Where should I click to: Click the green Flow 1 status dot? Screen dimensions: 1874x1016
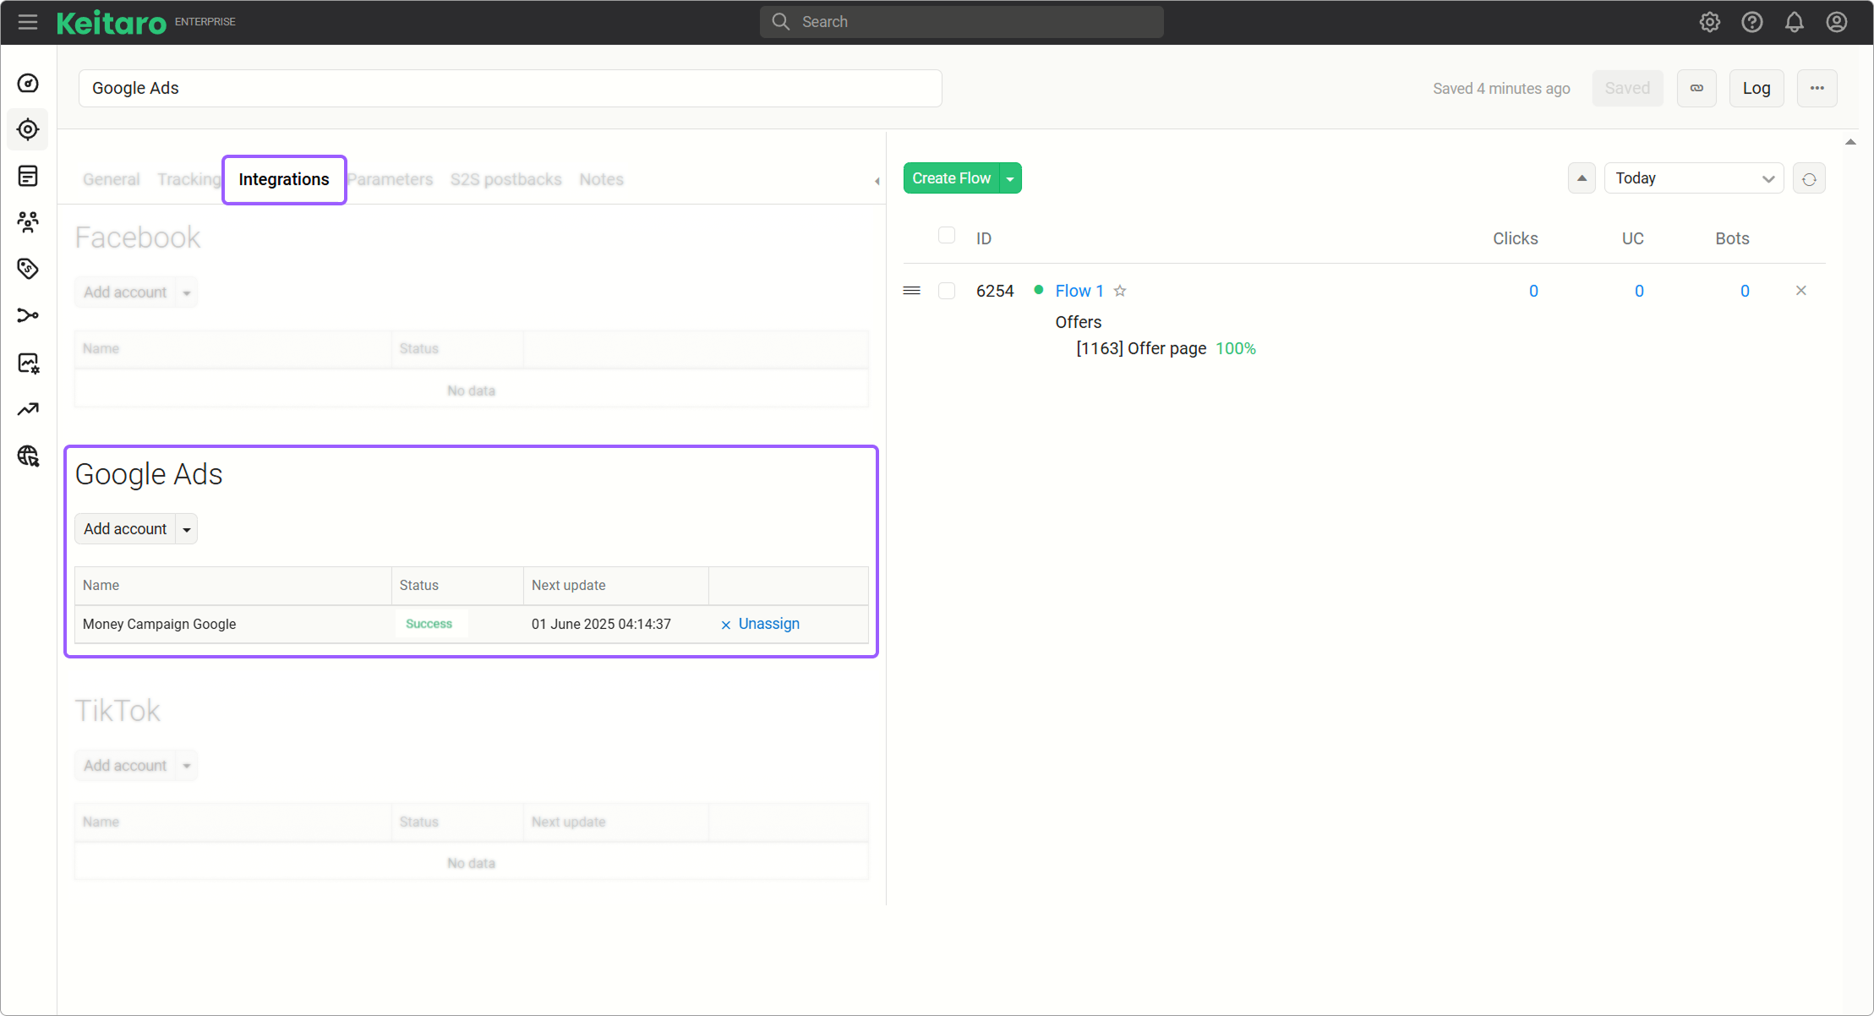click(1038, 290)
